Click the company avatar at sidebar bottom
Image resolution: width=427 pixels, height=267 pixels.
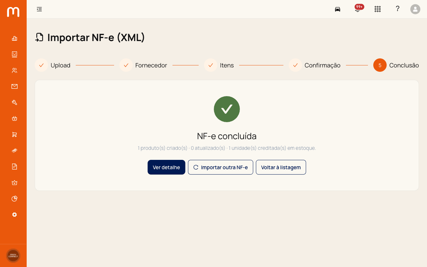click(13, 256)
